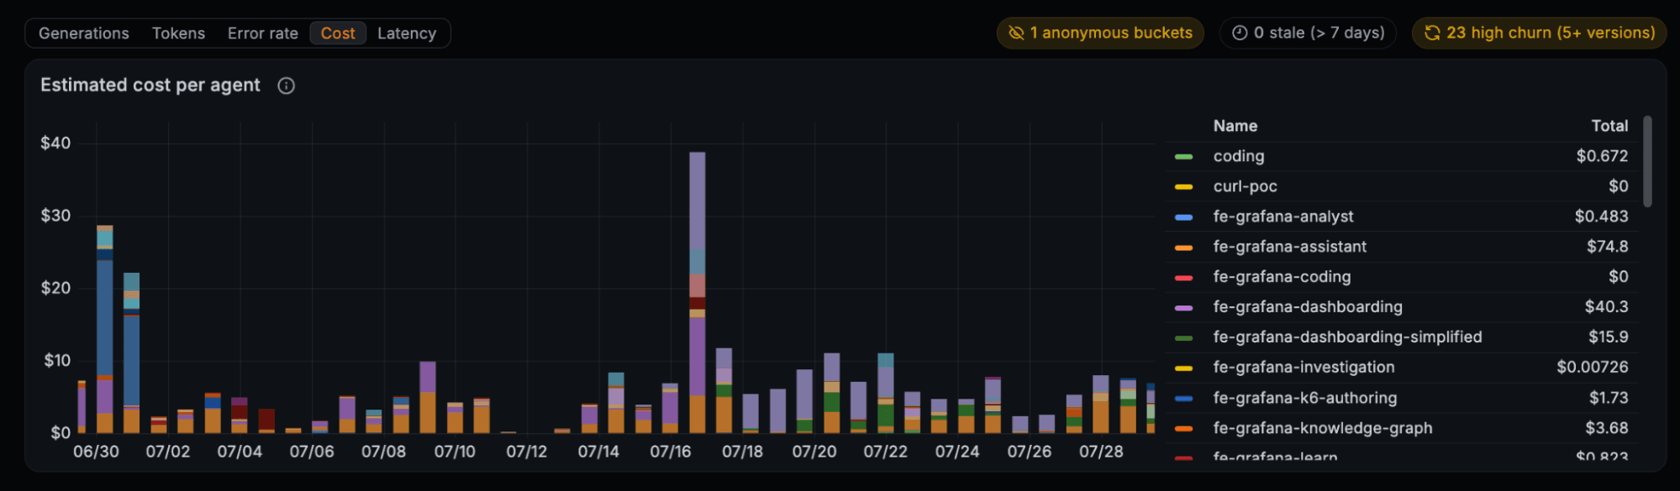Click the clock icon on stale badge
This screenshot has height=491, width=1680.
[x=1240, y=33]
